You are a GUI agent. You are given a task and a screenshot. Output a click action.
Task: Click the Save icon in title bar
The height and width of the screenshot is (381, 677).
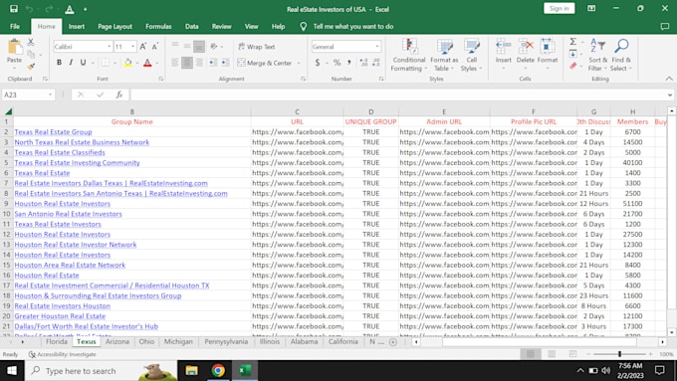click(14, 9)
